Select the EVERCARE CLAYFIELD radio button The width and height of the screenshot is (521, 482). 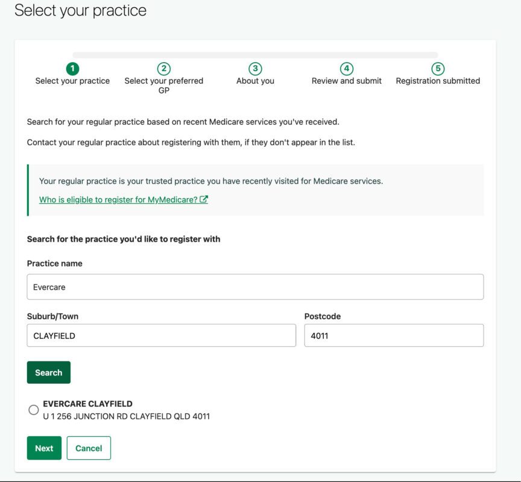(x=34, y=408)
